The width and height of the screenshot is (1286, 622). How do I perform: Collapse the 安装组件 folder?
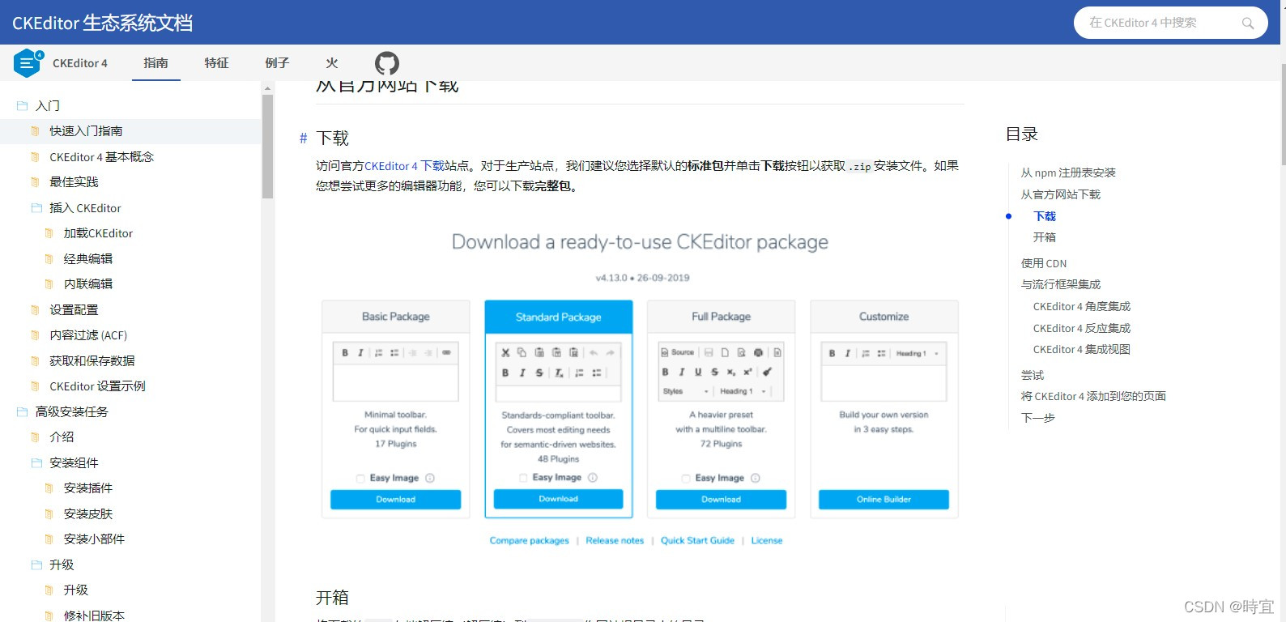pyautogui.click(x=36, y=463)
